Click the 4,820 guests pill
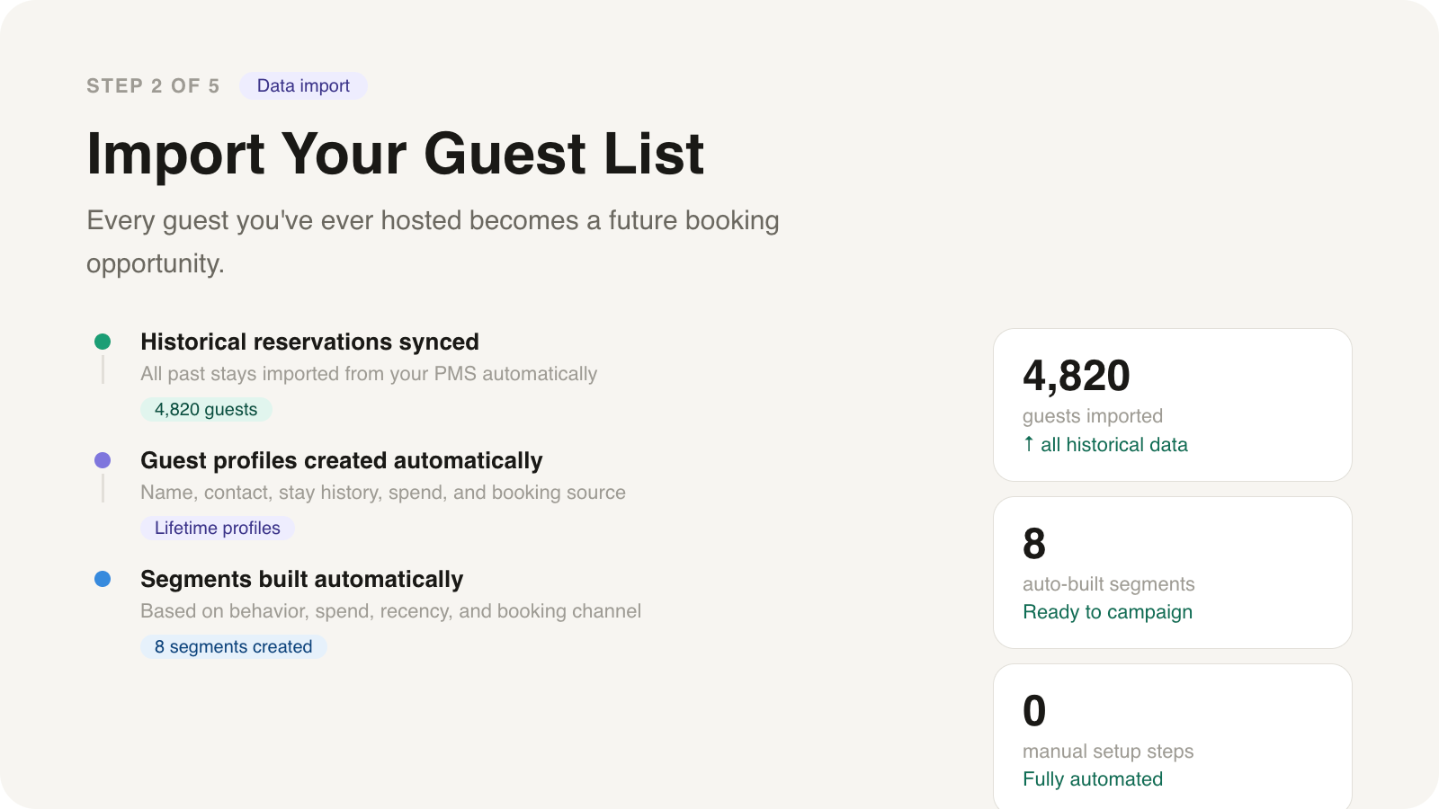1439x809 pixels. [206, 409]
